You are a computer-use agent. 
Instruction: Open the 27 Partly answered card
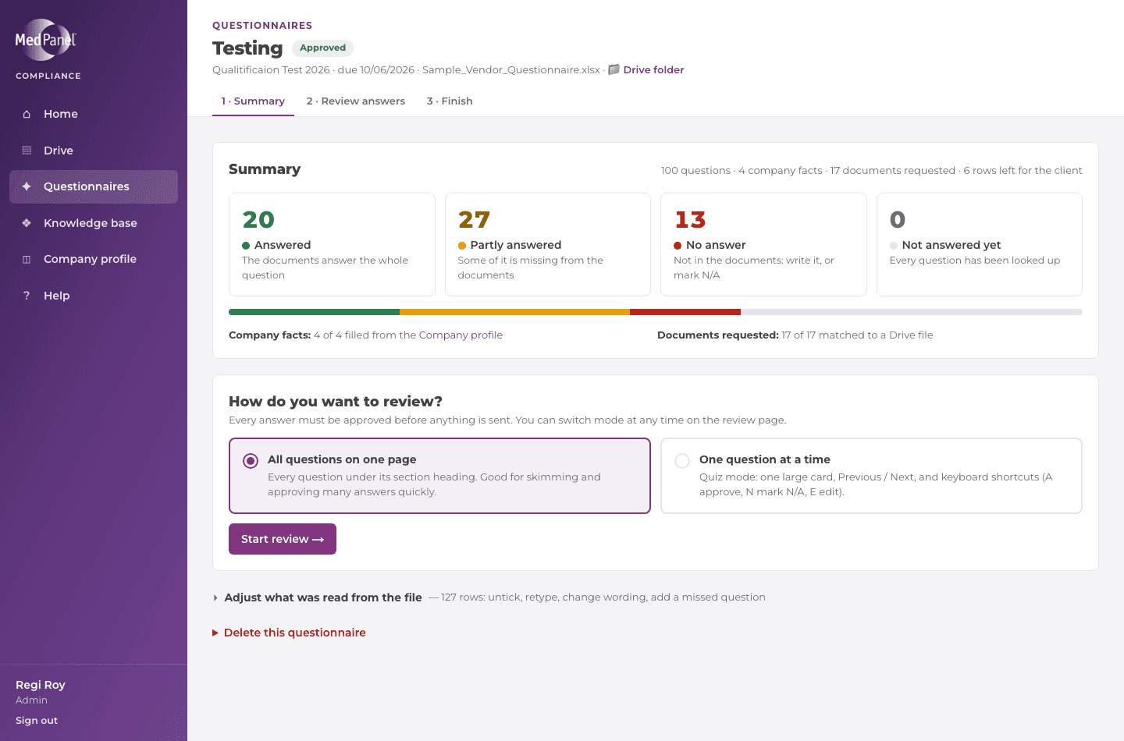click(548, 245)
